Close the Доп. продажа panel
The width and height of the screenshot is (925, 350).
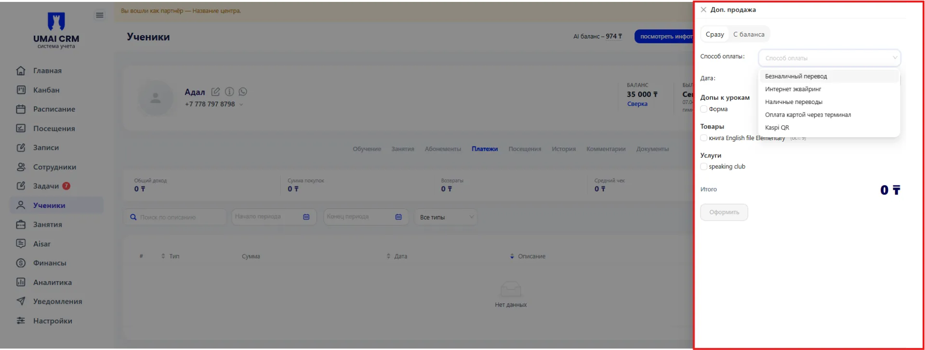coord(703,10)
